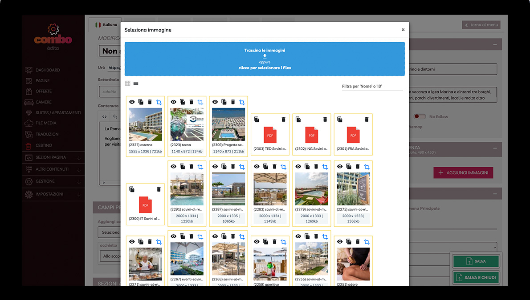The width and height of the screenshot is (530, 300).
Task: Delete the (2275) savini image
Action: pyautogui.click(x=358, y=166)
